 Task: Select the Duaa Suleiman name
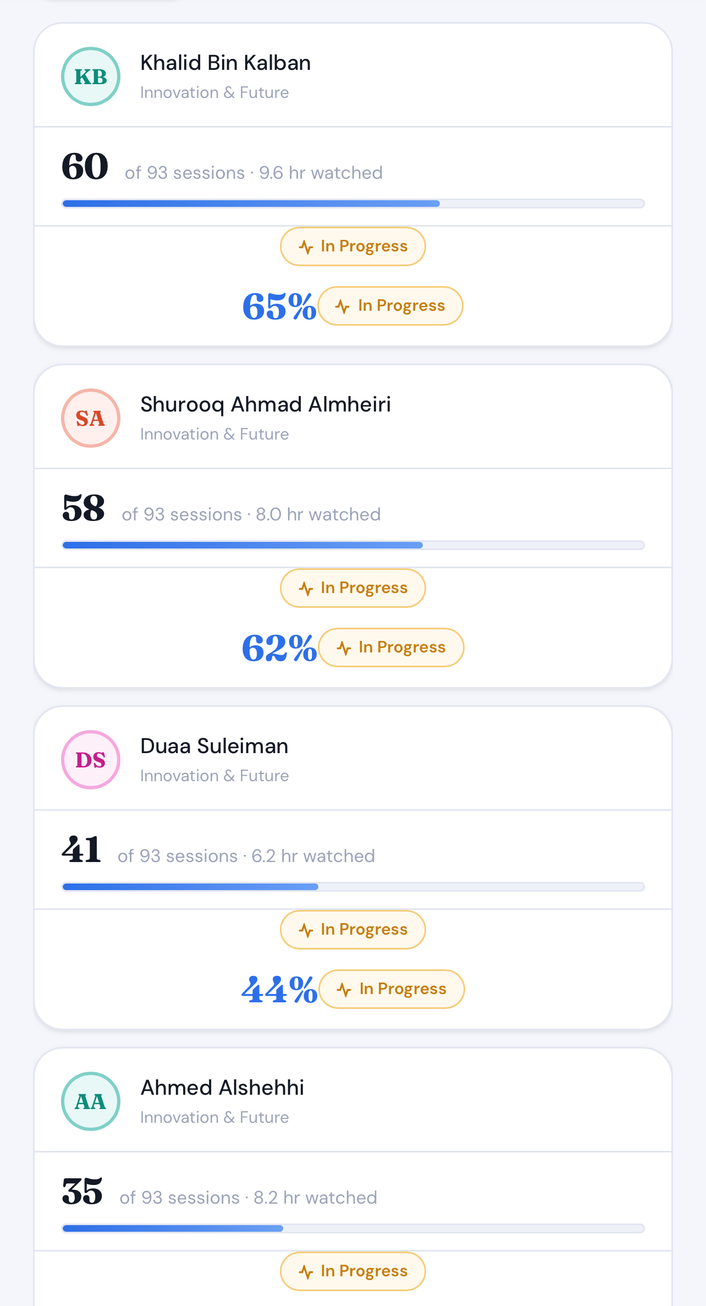click(x=214, y=746)
